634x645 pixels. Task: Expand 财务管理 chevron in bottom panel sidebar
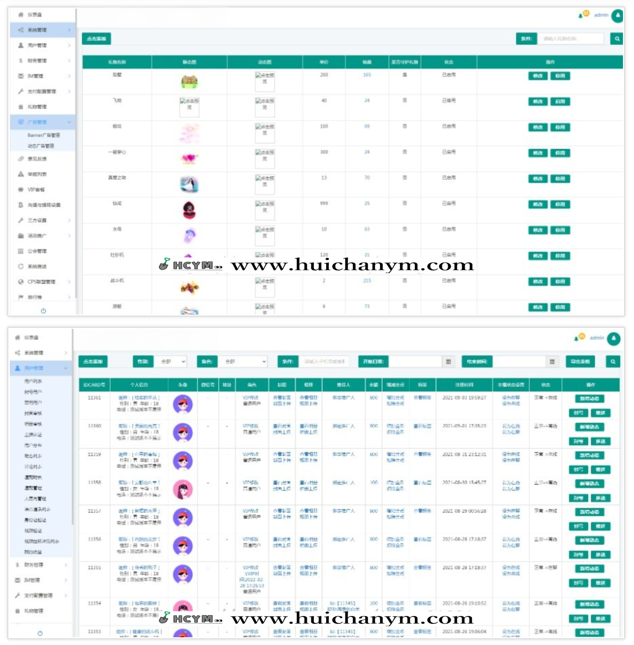pos(66,565)
